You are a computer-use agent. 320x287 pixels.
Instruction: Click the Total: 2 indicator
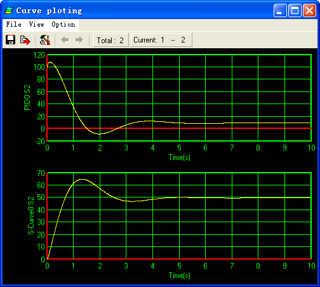pos(110,40)
